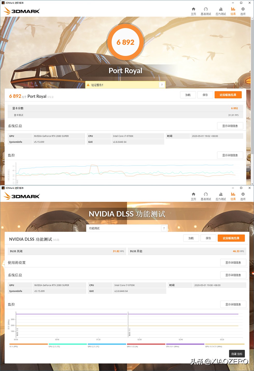The height and width of the screenshot is (371, 254).
Task: Minimize the DLSS test 3DMark window
Action: pos(233,188)
